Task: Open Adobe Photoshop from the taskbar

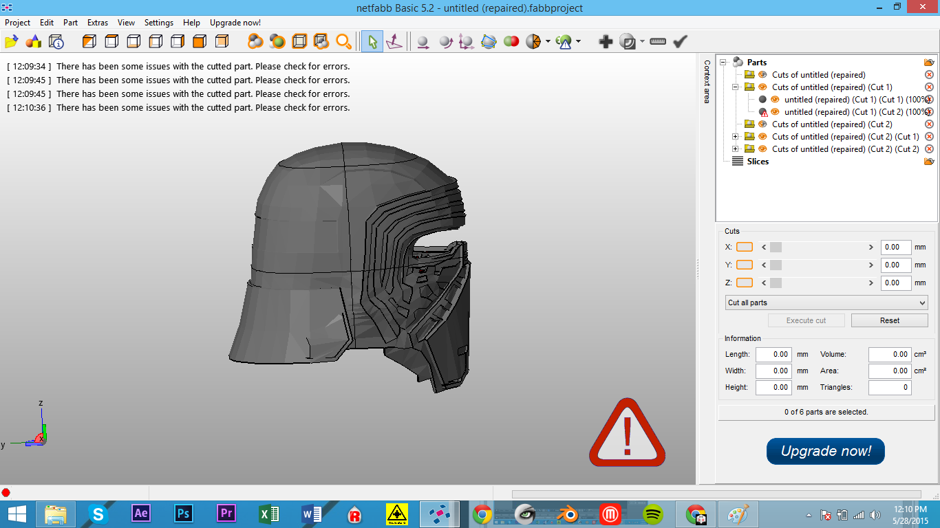Action: click(184, 514)
